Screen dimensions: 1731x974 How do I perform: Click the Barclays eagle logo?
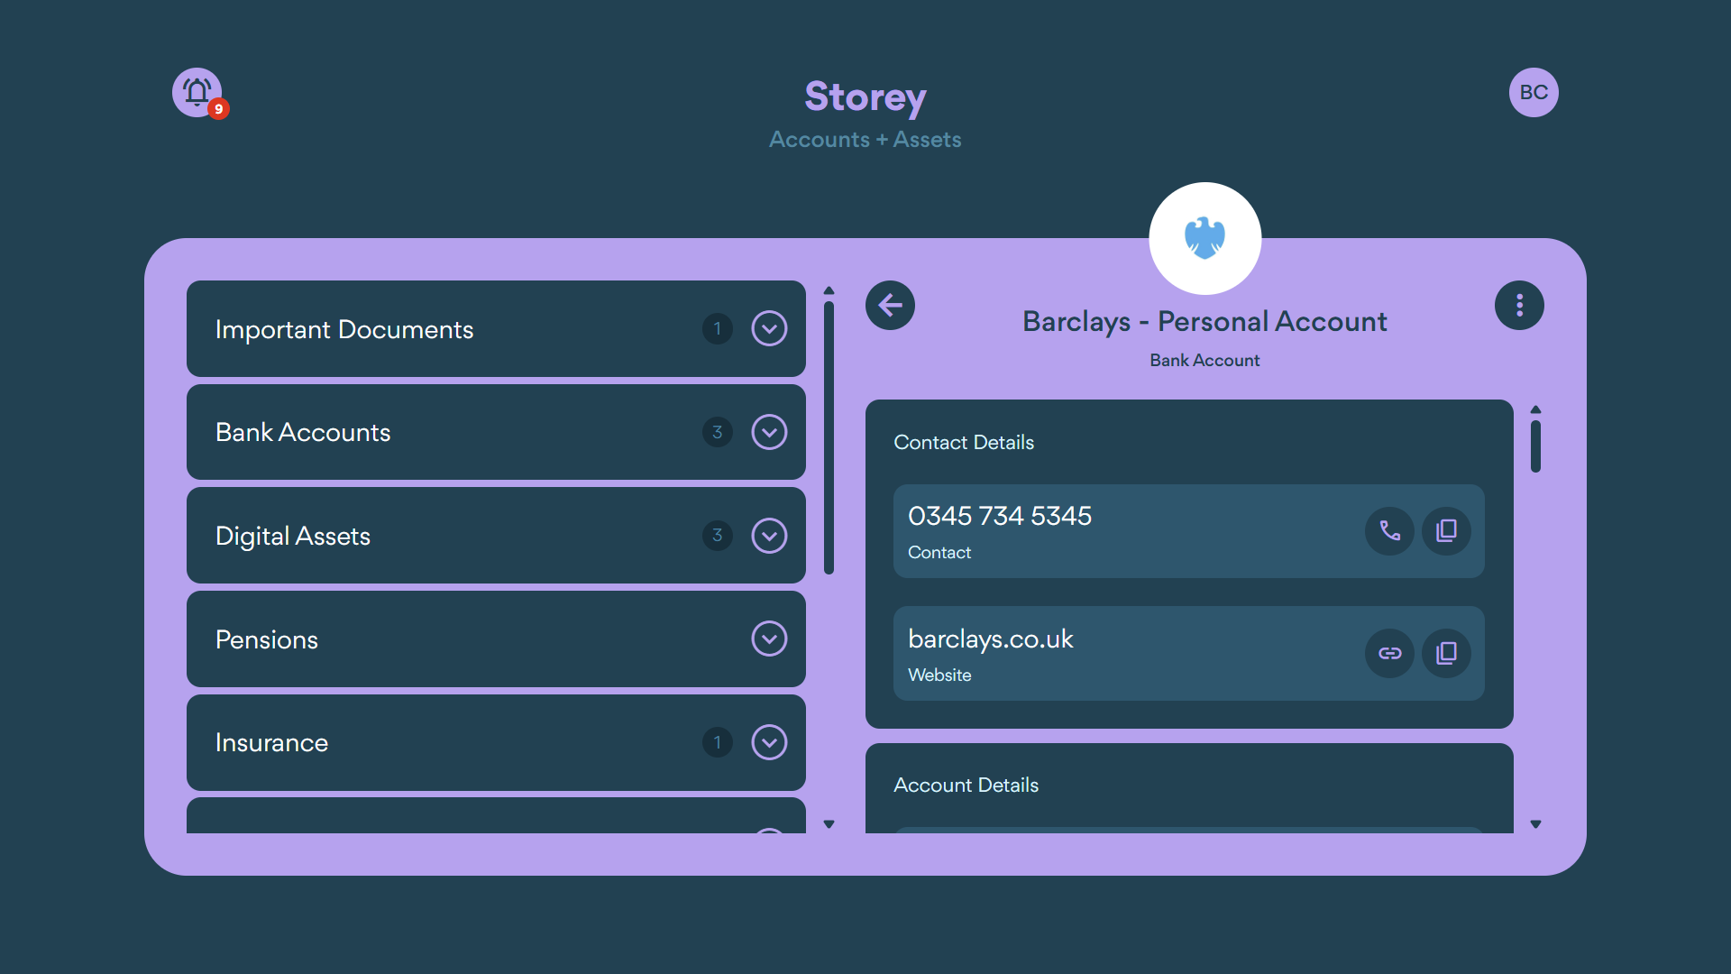click(1204, 237)
